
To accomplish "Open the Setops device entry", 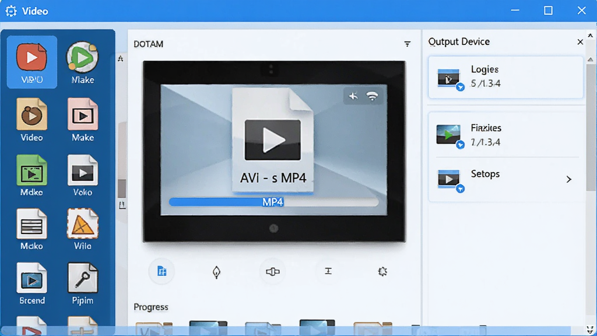I will (505, 179).
